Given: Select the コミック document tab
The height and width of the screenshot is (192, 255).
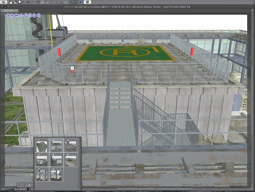Looking at the screenshot, I should pos(10,11).
